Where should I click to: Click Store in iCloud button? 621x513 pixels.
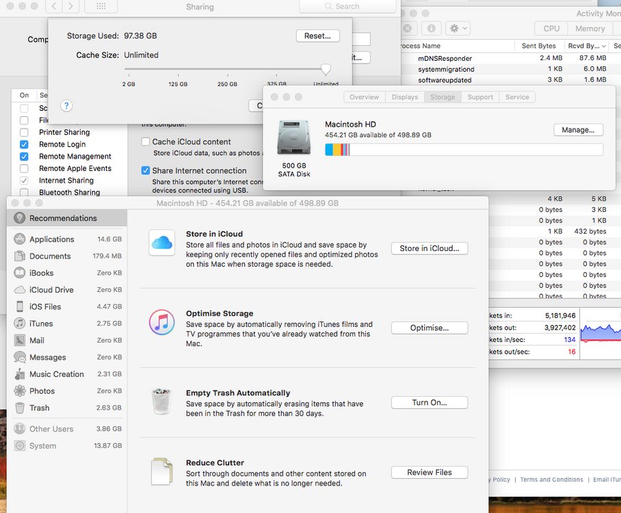430,248
